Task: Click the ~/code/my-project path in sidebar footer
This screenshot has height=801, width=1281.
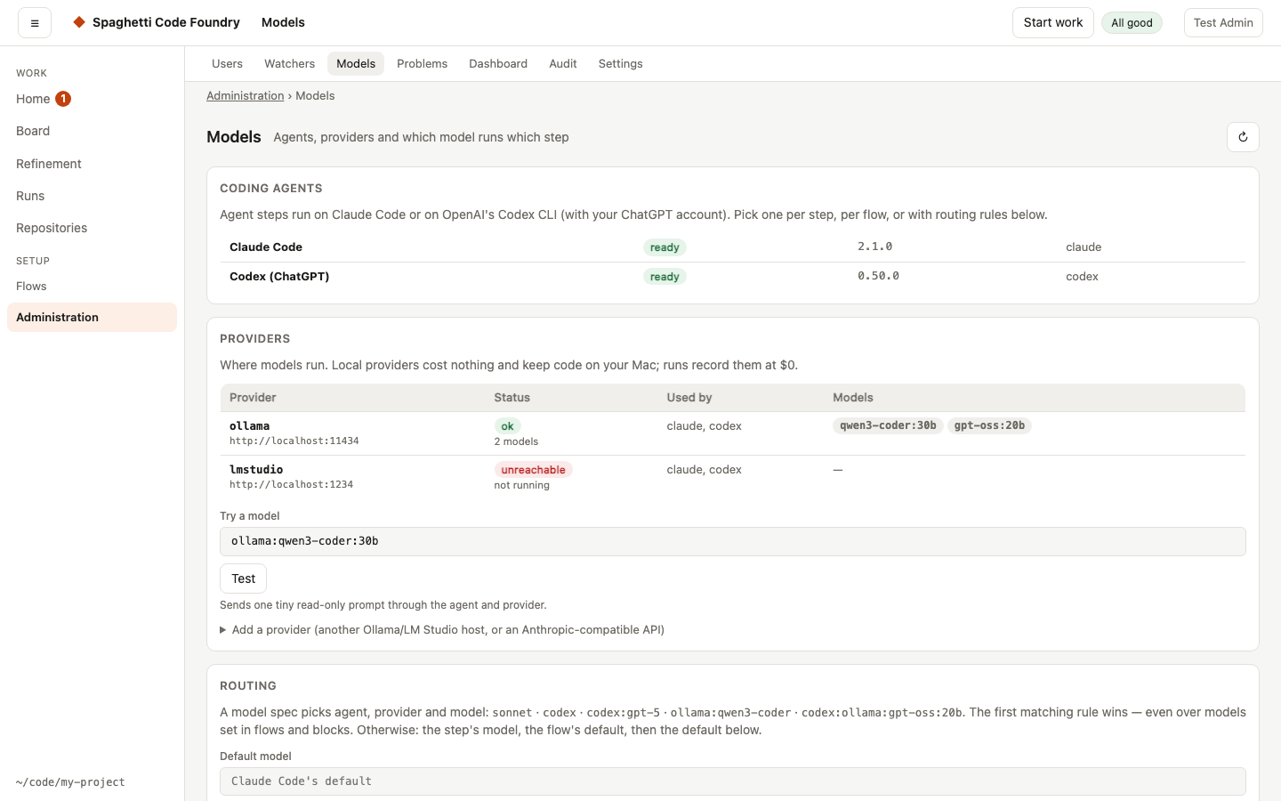Action: [70, 782]
